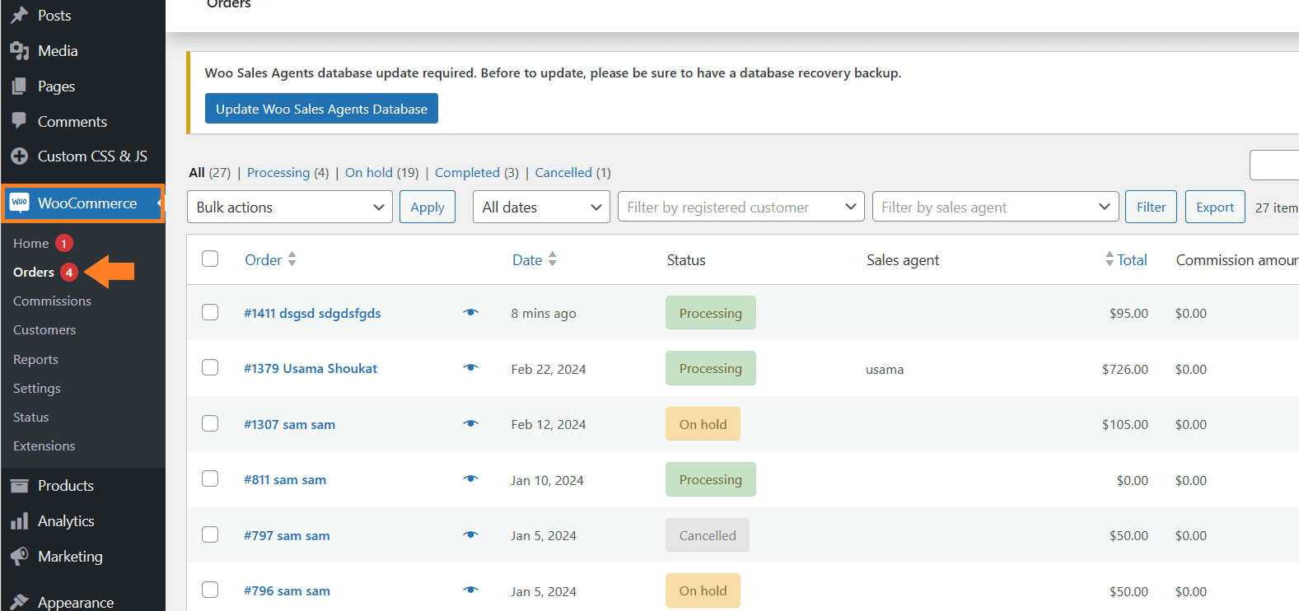Click the $726.00 total amount
The height and width of the screenshot is (611, 1299).
pos(1125,369)
